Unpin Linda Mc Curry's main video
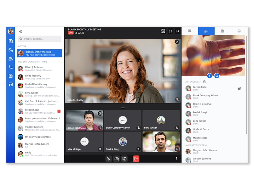 177,42
